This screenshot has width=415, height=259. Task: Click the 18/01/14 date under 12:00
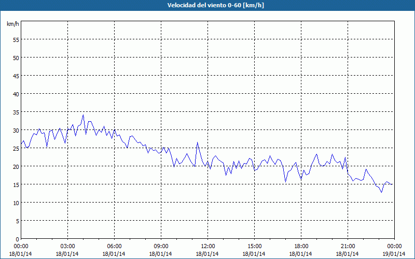(x=207, y=254)
